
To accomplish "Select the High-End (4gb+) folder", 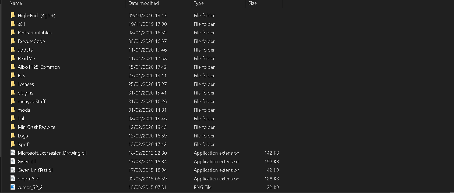I will pos(36,16).
